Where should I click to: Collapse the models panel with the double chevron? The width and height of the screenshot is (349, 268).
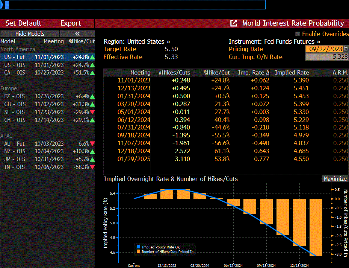[77, 33]
